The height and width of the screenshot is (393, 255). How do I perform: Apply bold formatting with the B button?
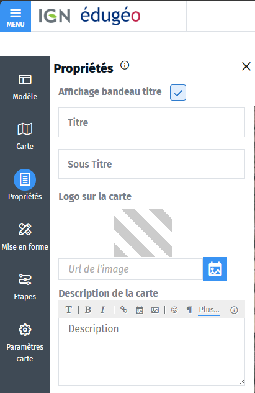click(x=88, y=310)
